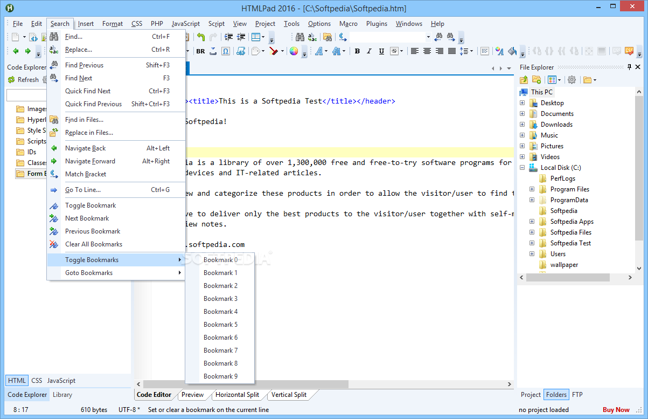Click the Redo arrow in the toolbar

pos(213,37)
